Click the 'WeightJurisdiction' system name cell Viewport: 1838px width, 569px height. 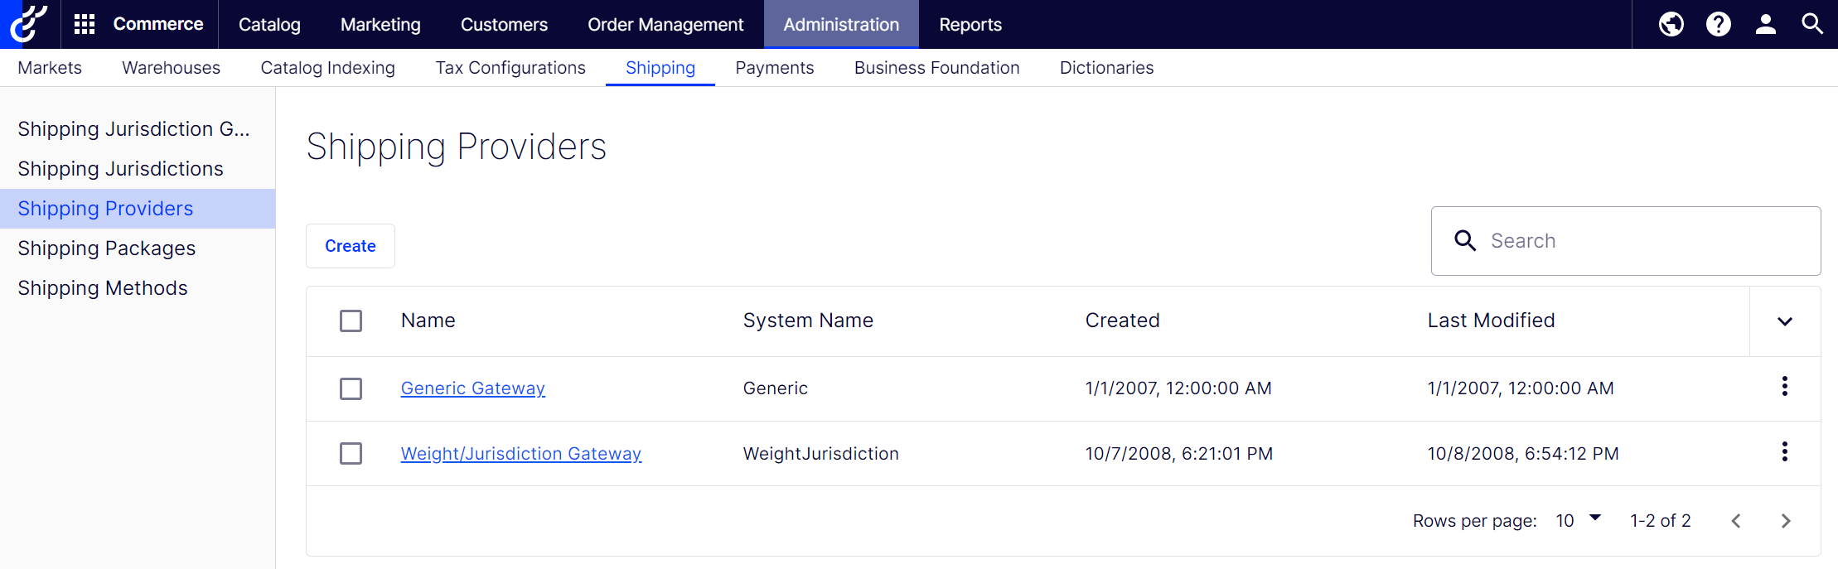(x=820, y=454)
